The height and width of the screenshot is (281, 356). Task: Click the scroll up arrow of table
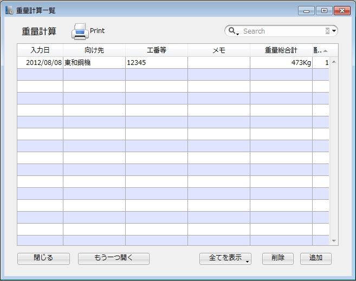334,62
